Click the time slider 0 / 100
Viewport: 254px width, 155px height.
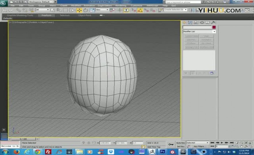tap(23, 139)
